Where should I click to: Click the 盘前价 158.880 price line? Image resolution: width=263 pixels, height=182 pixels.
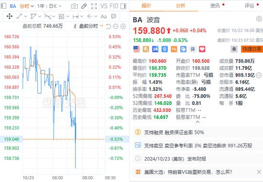[160, 40]
